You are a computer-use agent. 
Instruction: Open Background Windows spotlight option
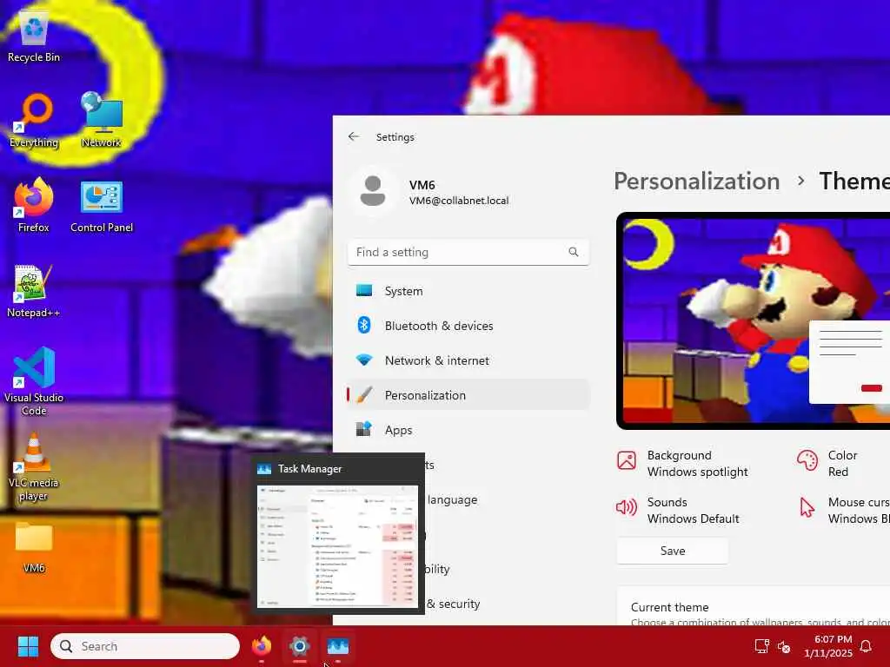tap(682, 464)
